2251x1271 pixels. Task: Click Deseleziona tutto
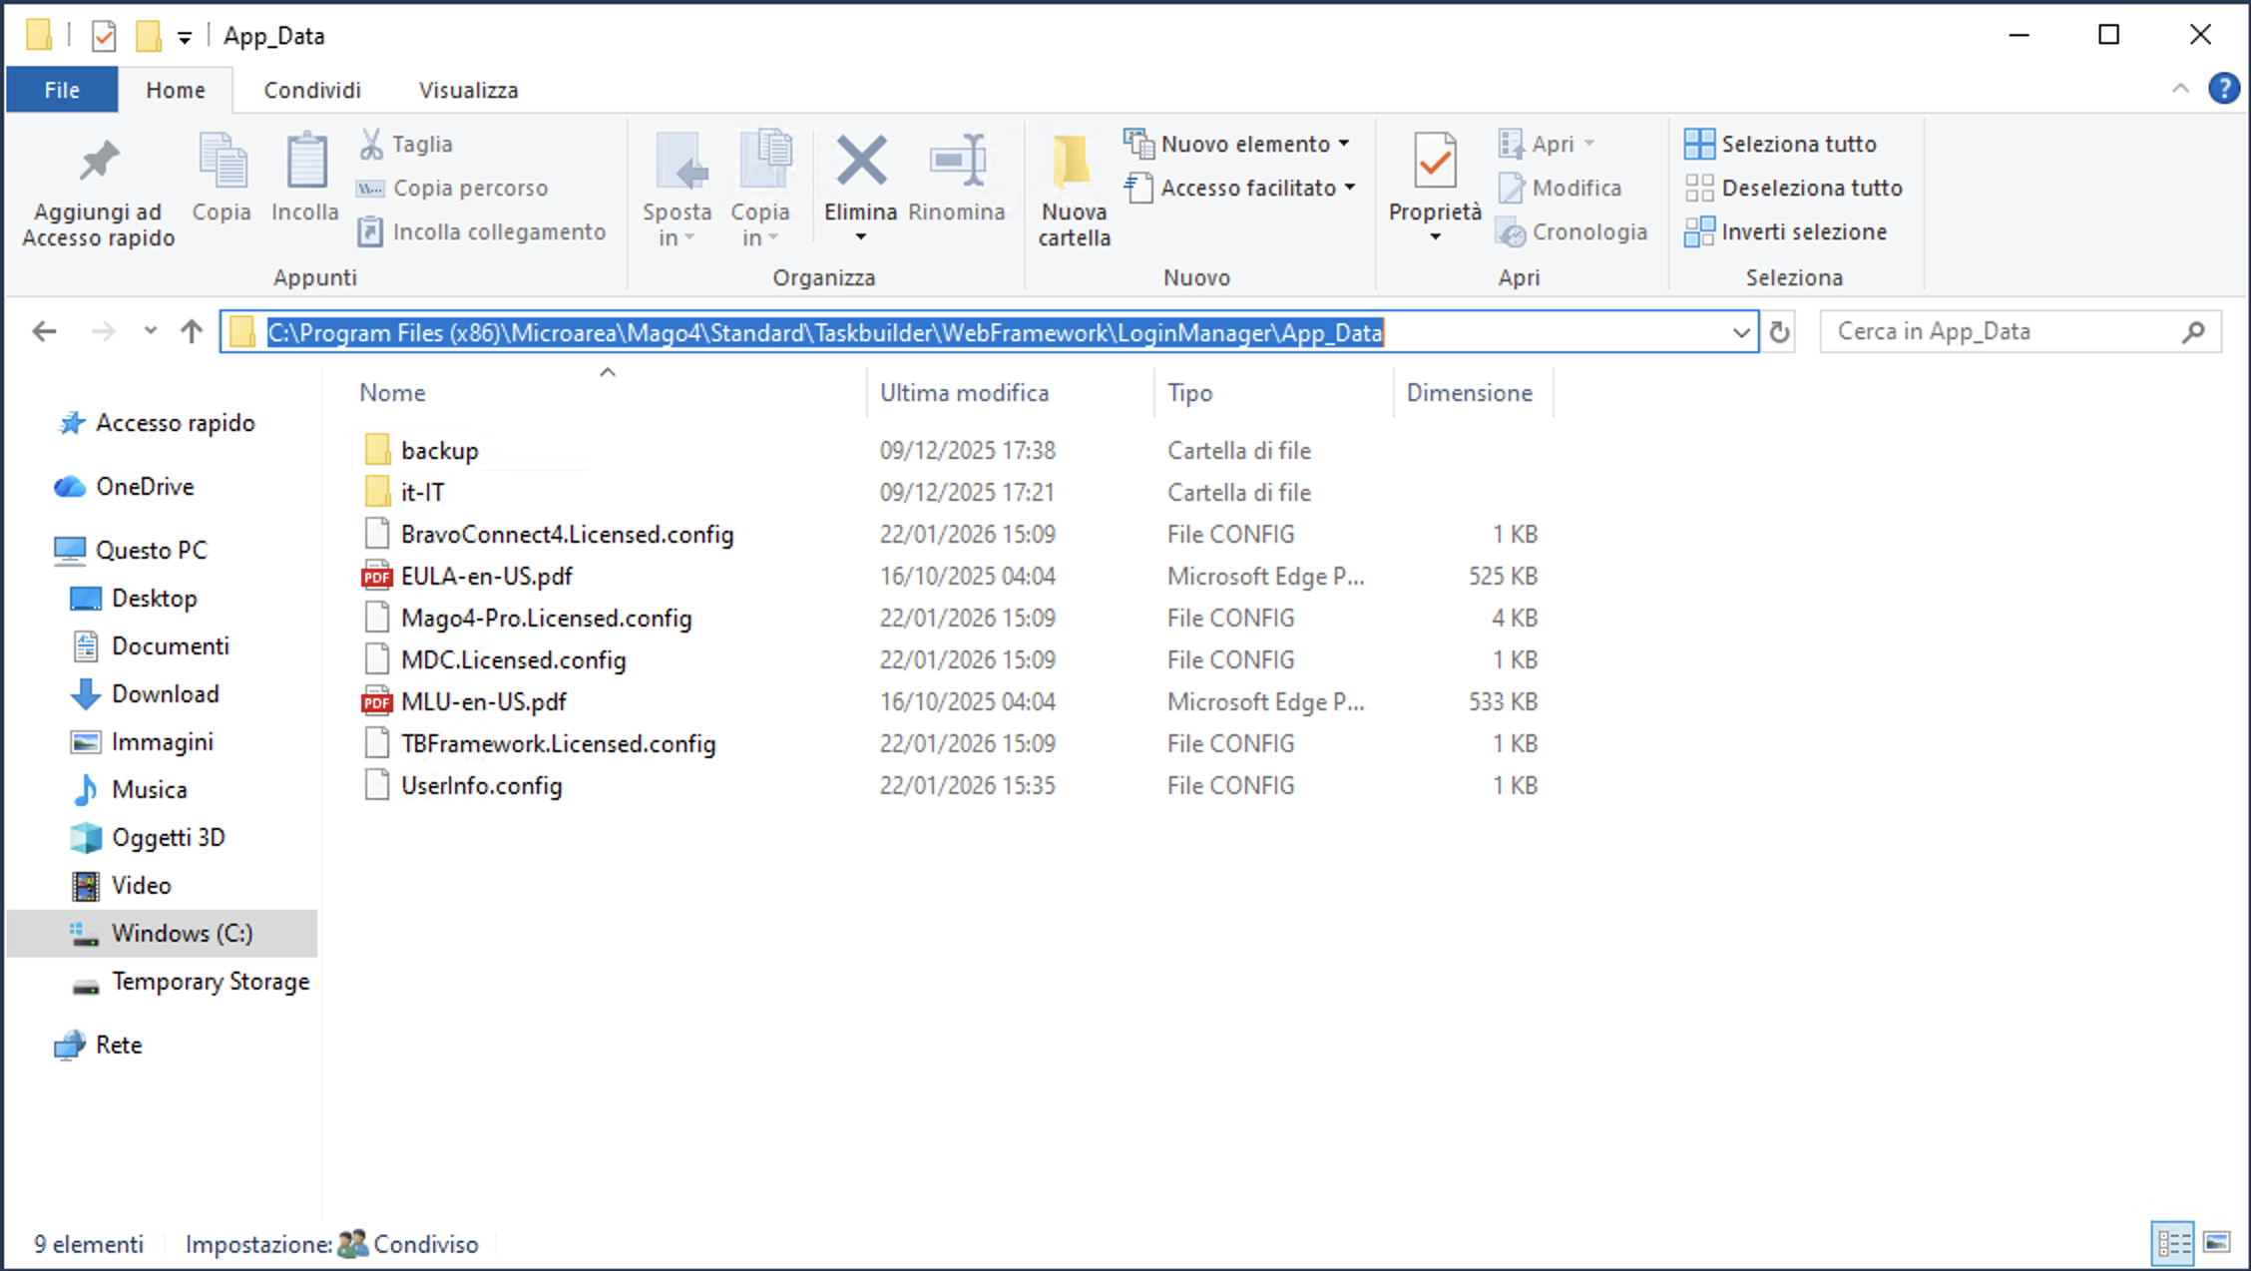point(1794,188)
